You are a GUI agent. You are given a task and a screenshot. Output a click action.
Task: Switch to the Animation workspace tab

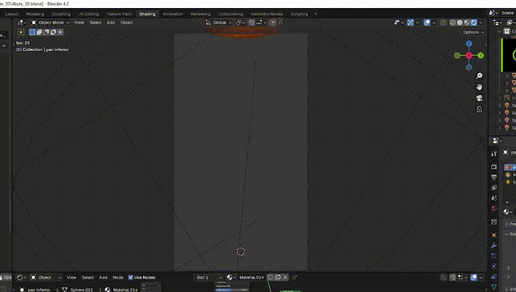point(173,14)
